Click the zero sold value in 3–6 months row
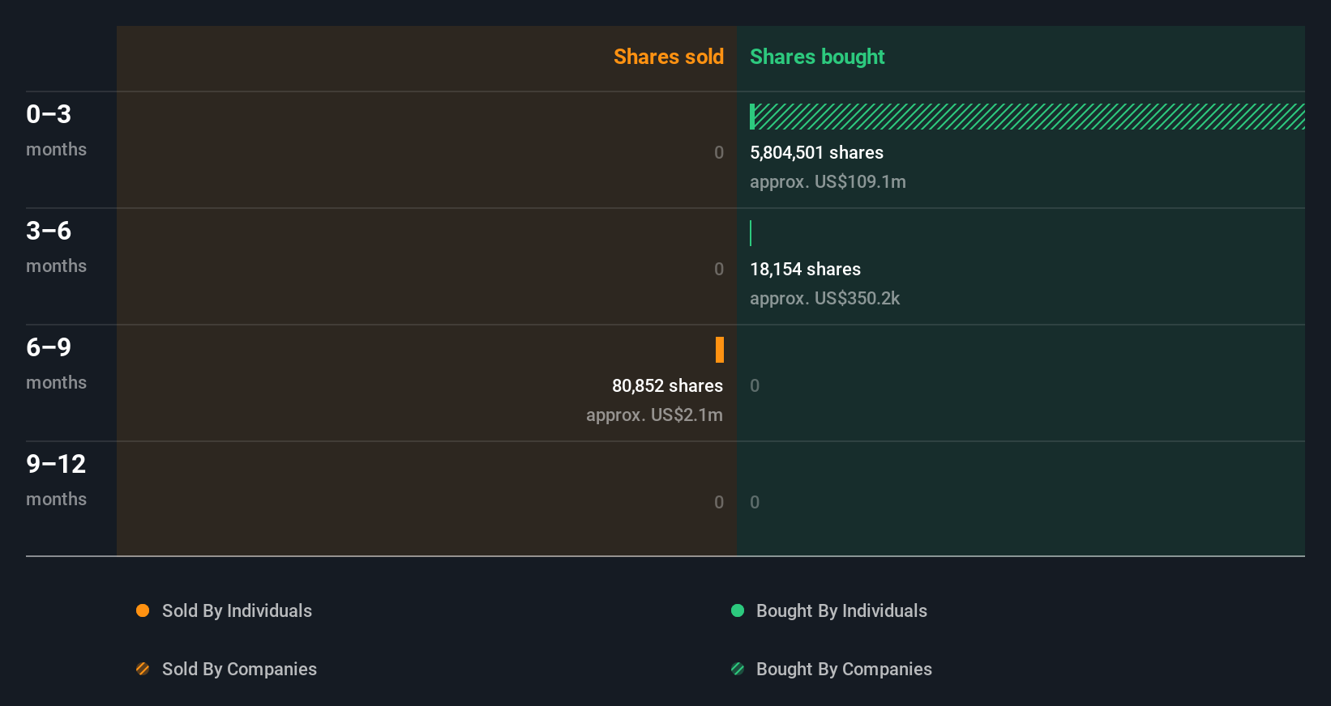 [719, 269]
